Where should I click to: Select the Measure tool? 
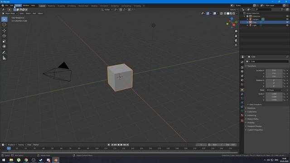coord(4,58)
